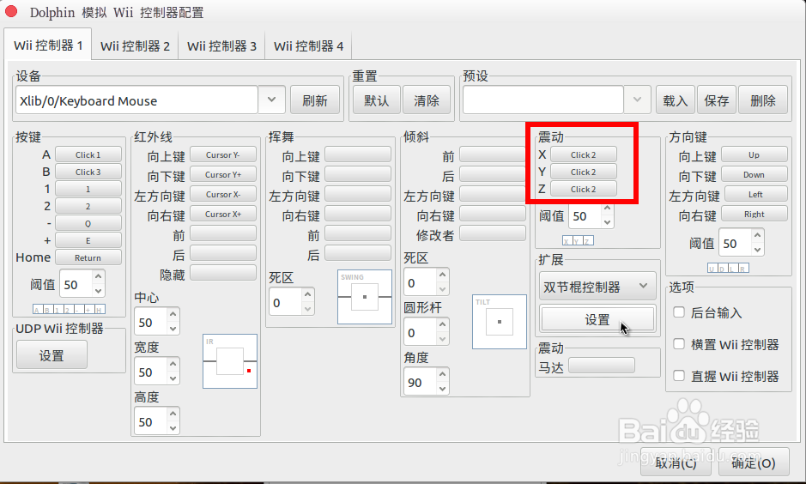The width and height of the screenshot is (806, 484).
Task: Click the 红外线 向下键 Cursor Y+ mapping
Action: pos(223,174)
